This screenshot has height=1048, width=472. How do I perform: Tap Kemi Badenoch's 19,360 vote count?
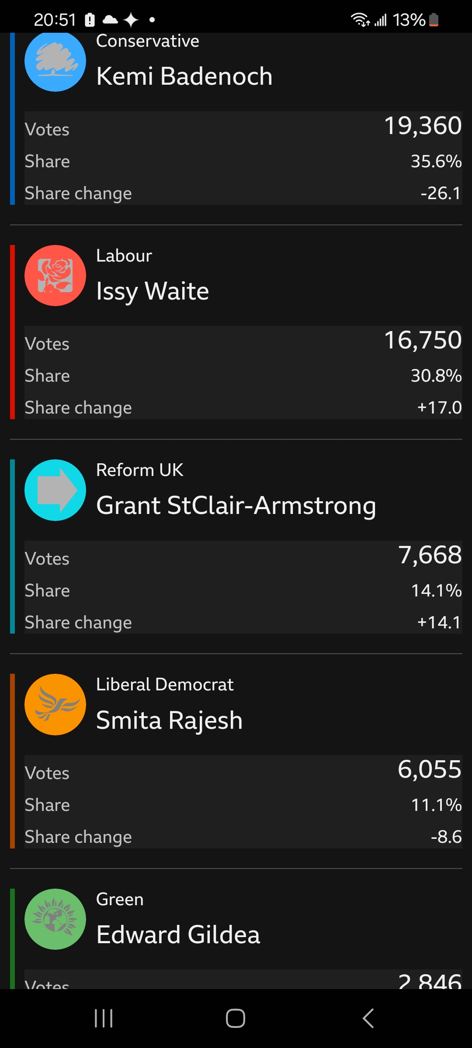coord(422,126)
